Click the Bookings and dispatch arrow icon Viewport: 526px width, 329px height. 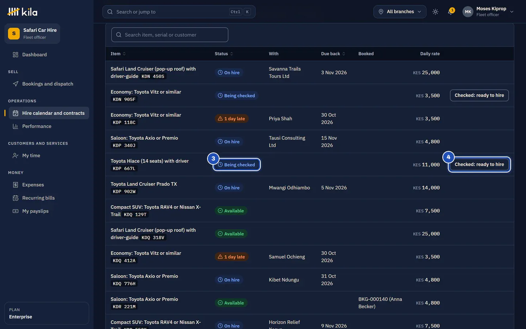[x=15, y=84]
